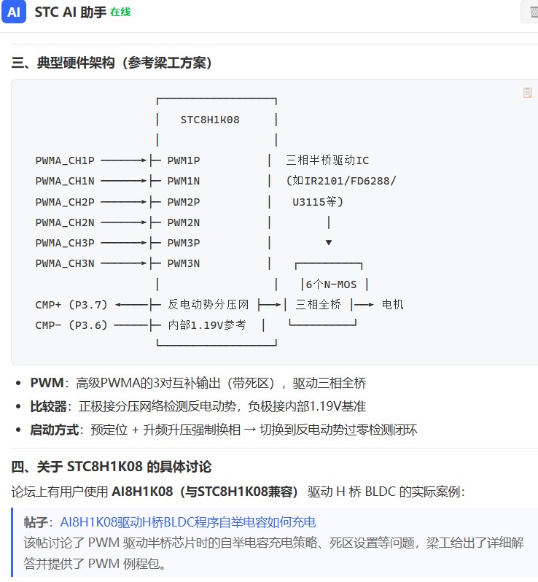This screenshot has height=582, width=538.
Task: Click the 在线 online status label
Action: [x=120, y=12]
